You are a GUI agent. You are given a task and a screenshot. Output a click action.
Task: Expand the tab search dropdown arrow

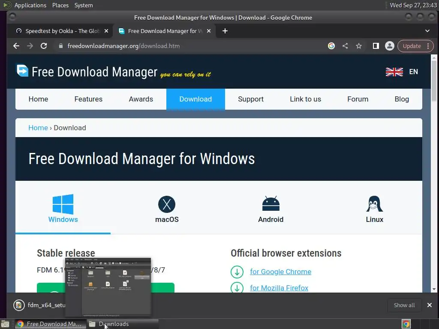click(x=427, y=31)
